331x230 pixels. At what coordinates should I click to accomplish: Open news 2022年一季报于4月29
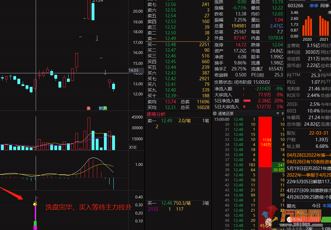click(309, 175)
